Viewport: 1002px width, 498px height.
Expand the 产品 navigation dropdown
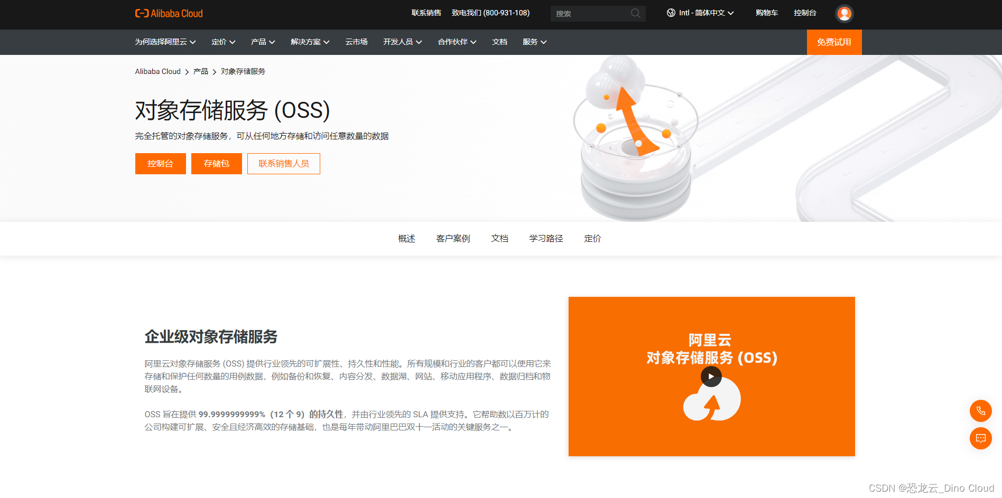click(263, 42)
